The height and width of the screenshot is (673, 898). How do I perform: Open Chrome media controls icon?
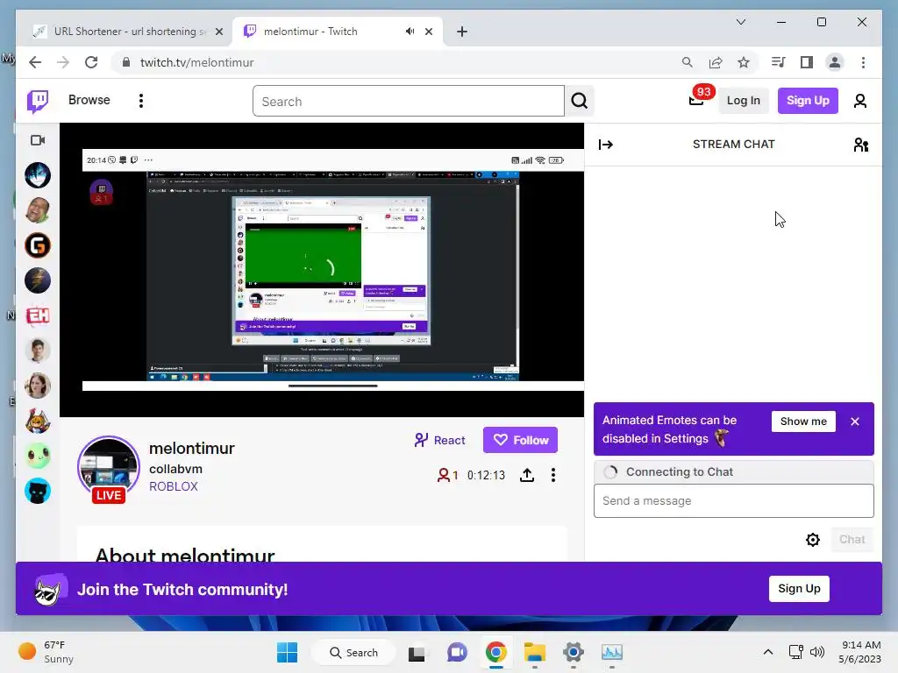779,62
